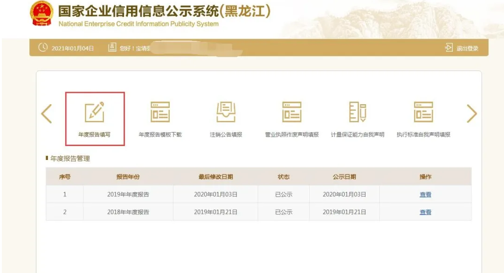Click the 营业执照作废声明填报 label
This screenshot has width=504, height=273.
pos(292,135)
